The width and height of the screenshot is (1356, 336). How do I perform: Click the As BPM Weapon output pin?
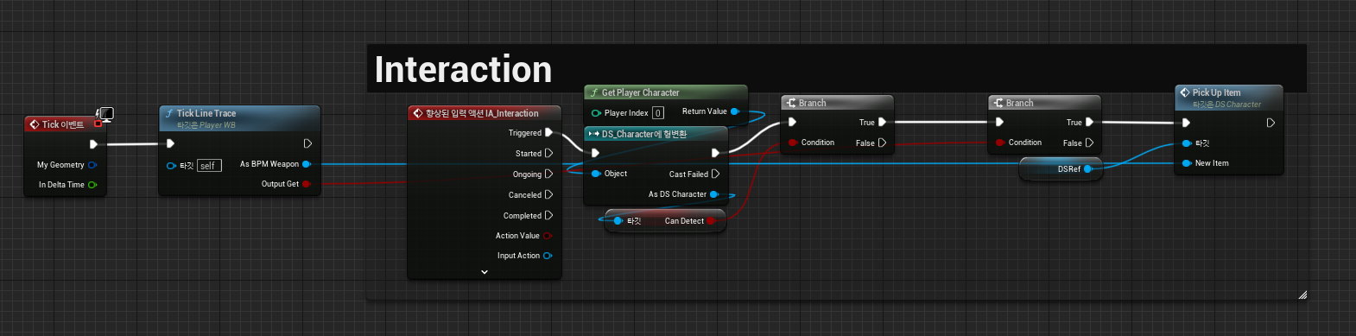click(306, 164)
